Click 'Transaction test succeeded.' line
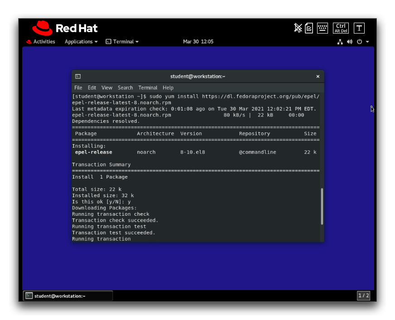 pyautogui.click(x=114, y=233)
